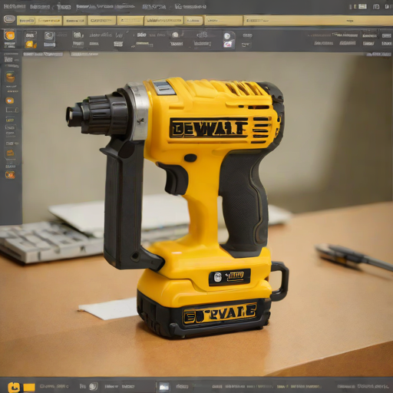Click the yellow rounded icon in bottom bar
The height and width of the screenshot is (393, 393).
tap(13, 387)
